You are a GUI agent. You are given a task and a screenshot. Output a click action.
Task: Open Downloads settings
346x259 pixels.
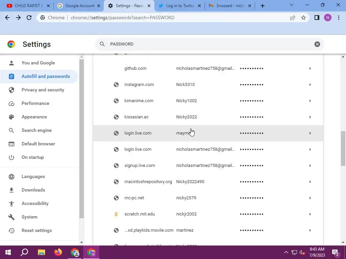click(39, 190)
